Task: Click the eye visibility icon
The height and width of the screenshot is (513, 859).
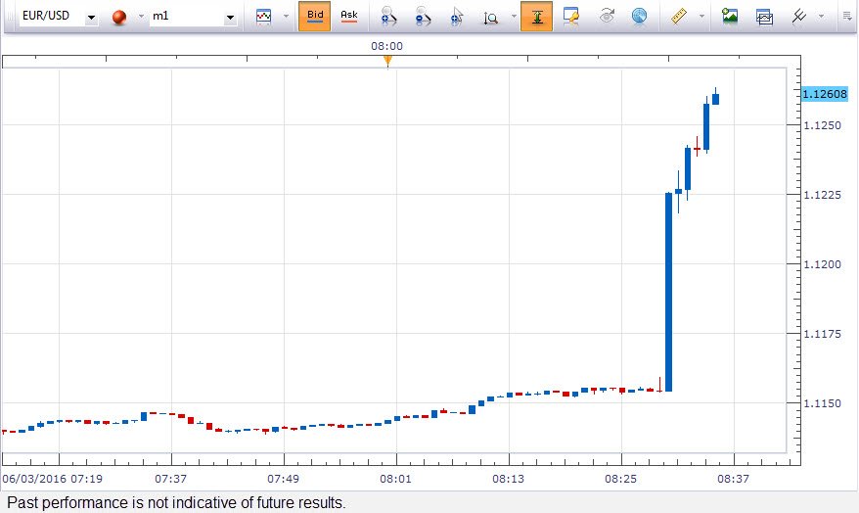Action: [606, 16]
